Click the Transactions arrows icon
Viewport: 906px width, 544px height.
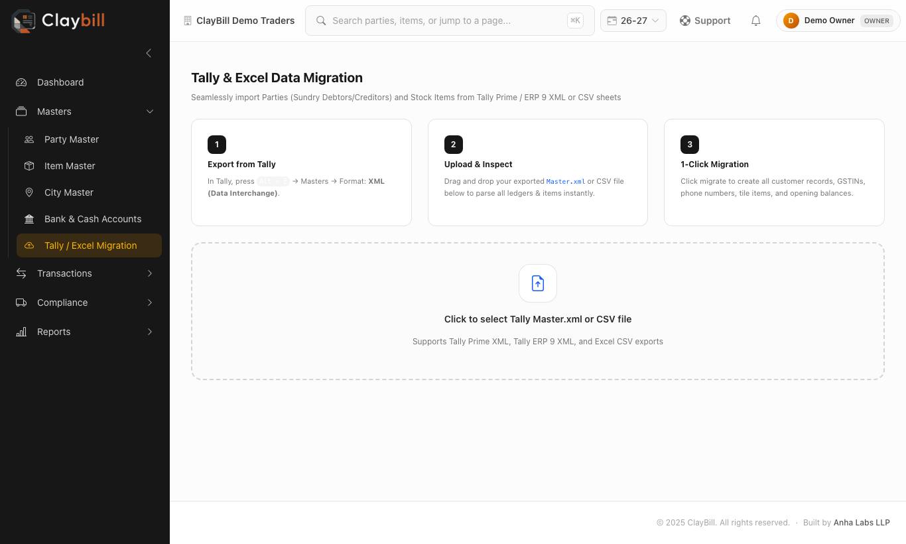pos(21,273)
